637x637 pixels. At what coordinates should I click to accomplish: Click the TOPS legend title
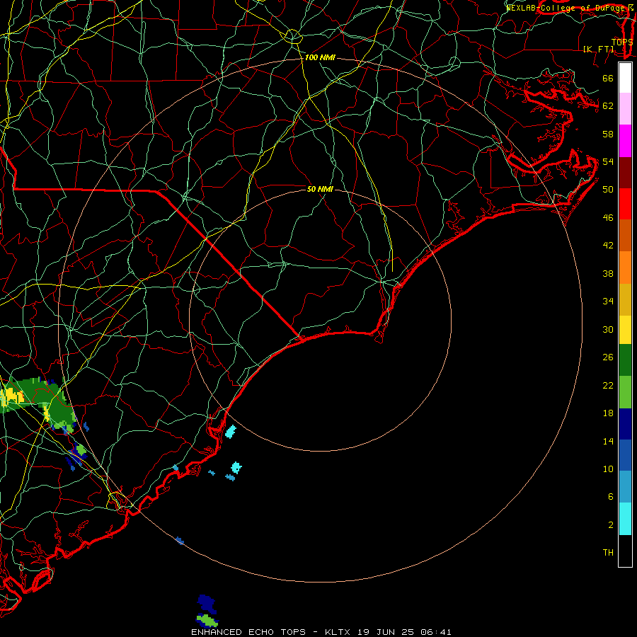(622, 42)
